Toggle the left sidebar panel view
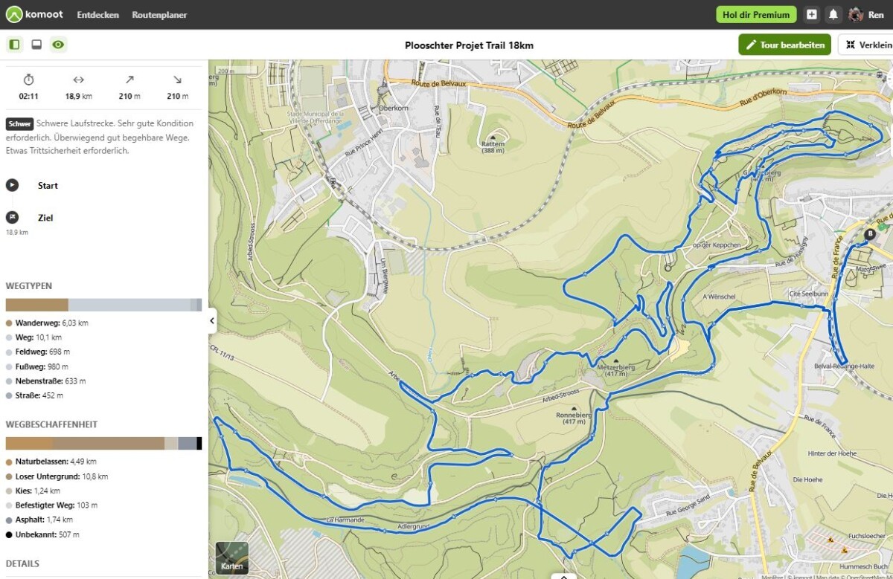The width and height of the screenshot is (893, 579). pyautogui.click(x=14, y=45)
